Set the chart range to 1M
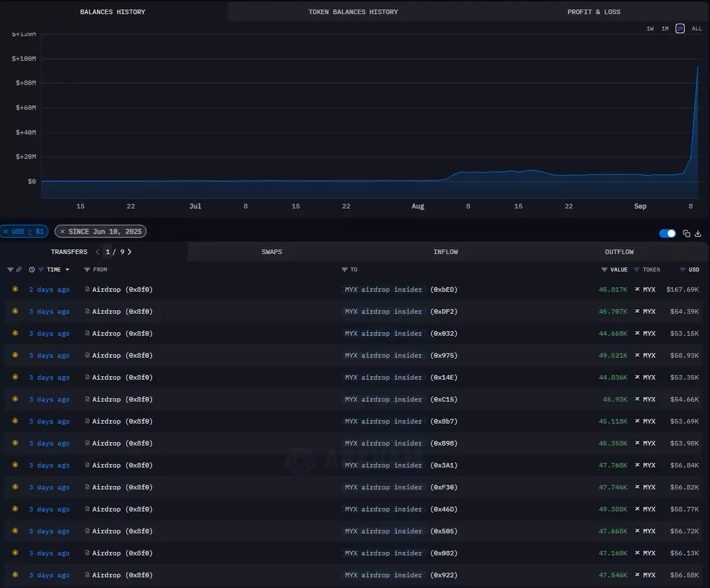Screen dimensions: 710x588 [665, 28]
